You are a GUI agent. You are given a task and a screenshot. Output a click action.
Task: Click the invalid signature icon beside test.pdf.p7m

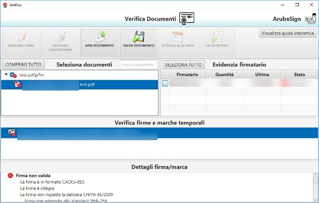(x=13, y=75)
